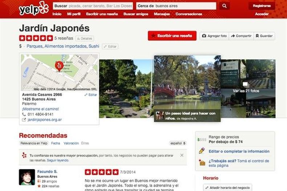Click the Yelp burst icon in trust notice

click(24, 155)
